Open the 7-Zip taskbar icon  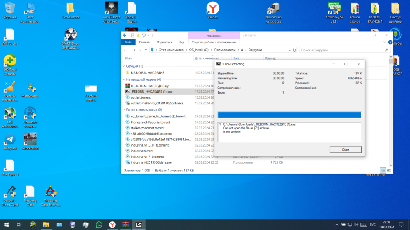139,225
